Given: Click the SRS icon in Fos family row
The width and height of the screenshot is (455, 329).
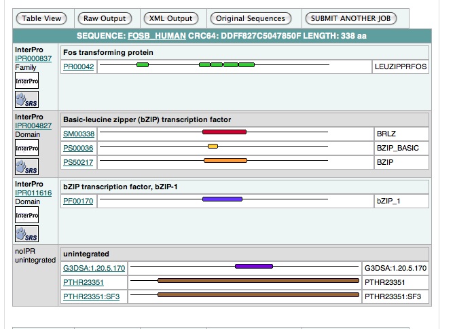Looking at the screenshot, I should pos(26,100).
